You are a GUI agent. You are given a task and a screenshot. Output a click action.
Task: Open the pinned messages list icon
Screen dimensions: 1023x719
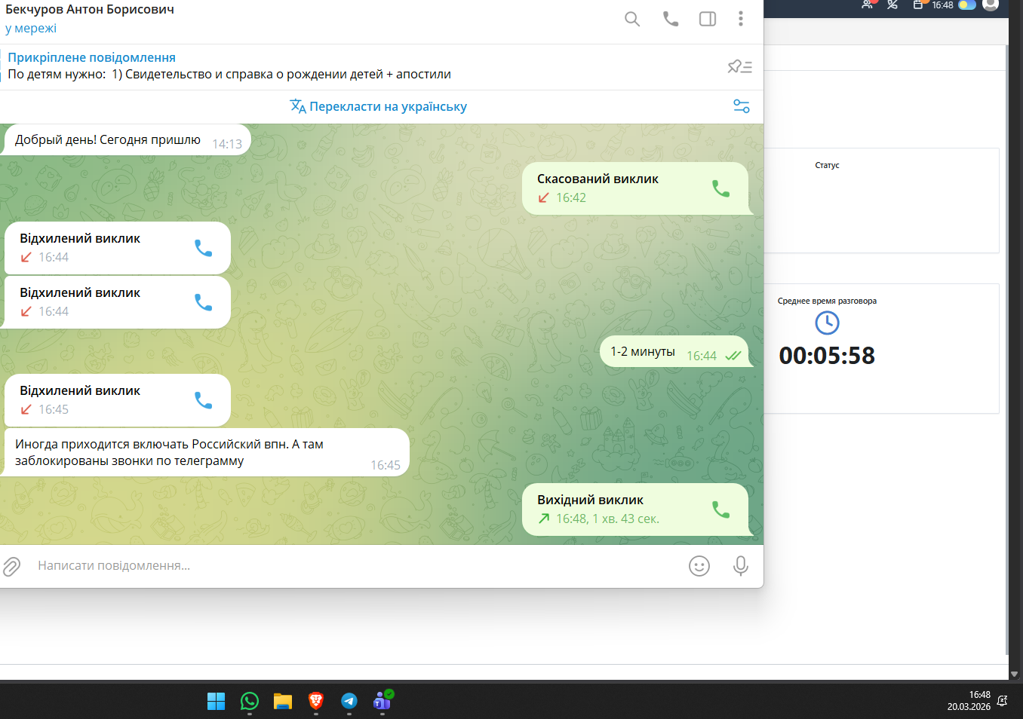739,66
